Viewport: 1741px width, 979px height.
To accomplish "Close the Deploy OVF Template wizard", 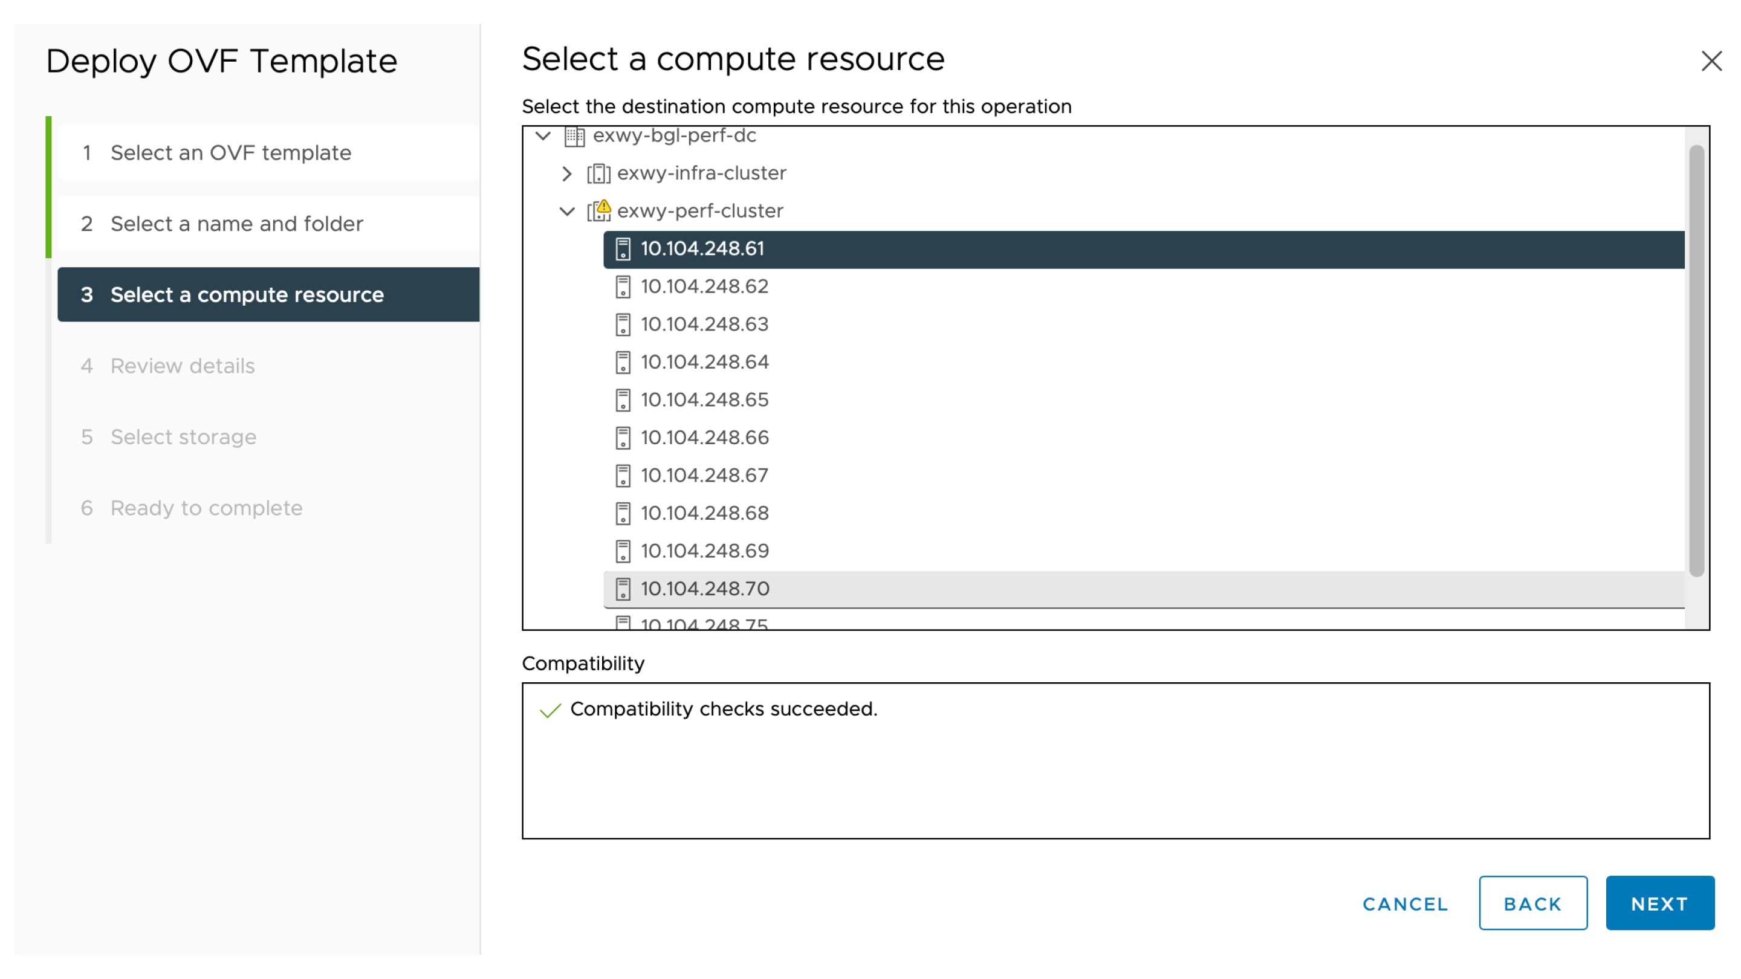I will (1711, 62).
